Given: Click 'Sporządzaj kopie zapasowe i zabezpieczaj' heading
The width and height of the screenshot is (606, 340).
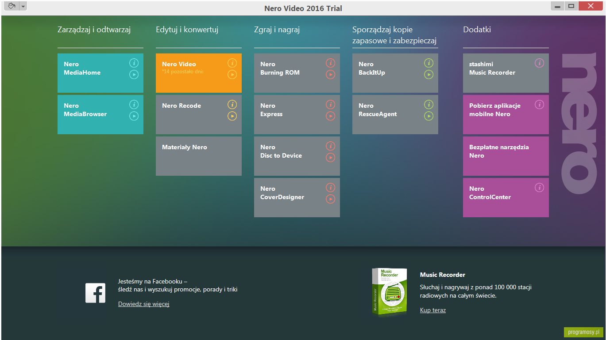Looking at the screenshot, I should click(x=395, y=35).
